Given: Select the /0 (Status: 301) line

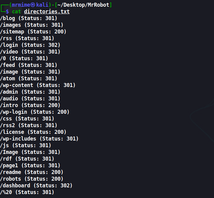Looking at the screenshot, I should [24, 58].
